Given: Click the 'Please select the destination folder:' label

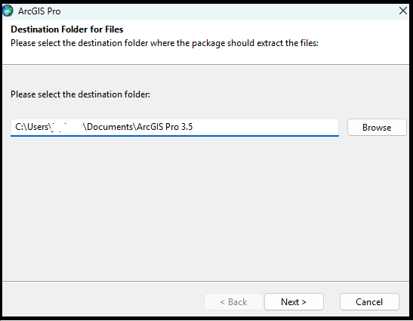Looking at the screenshot, I should coord(80,94).
